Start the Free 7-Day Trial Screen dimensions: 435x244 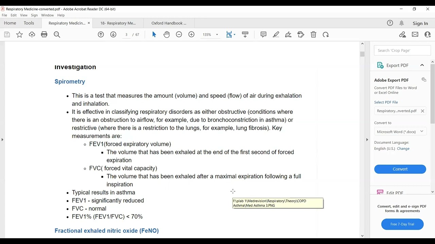402,224
